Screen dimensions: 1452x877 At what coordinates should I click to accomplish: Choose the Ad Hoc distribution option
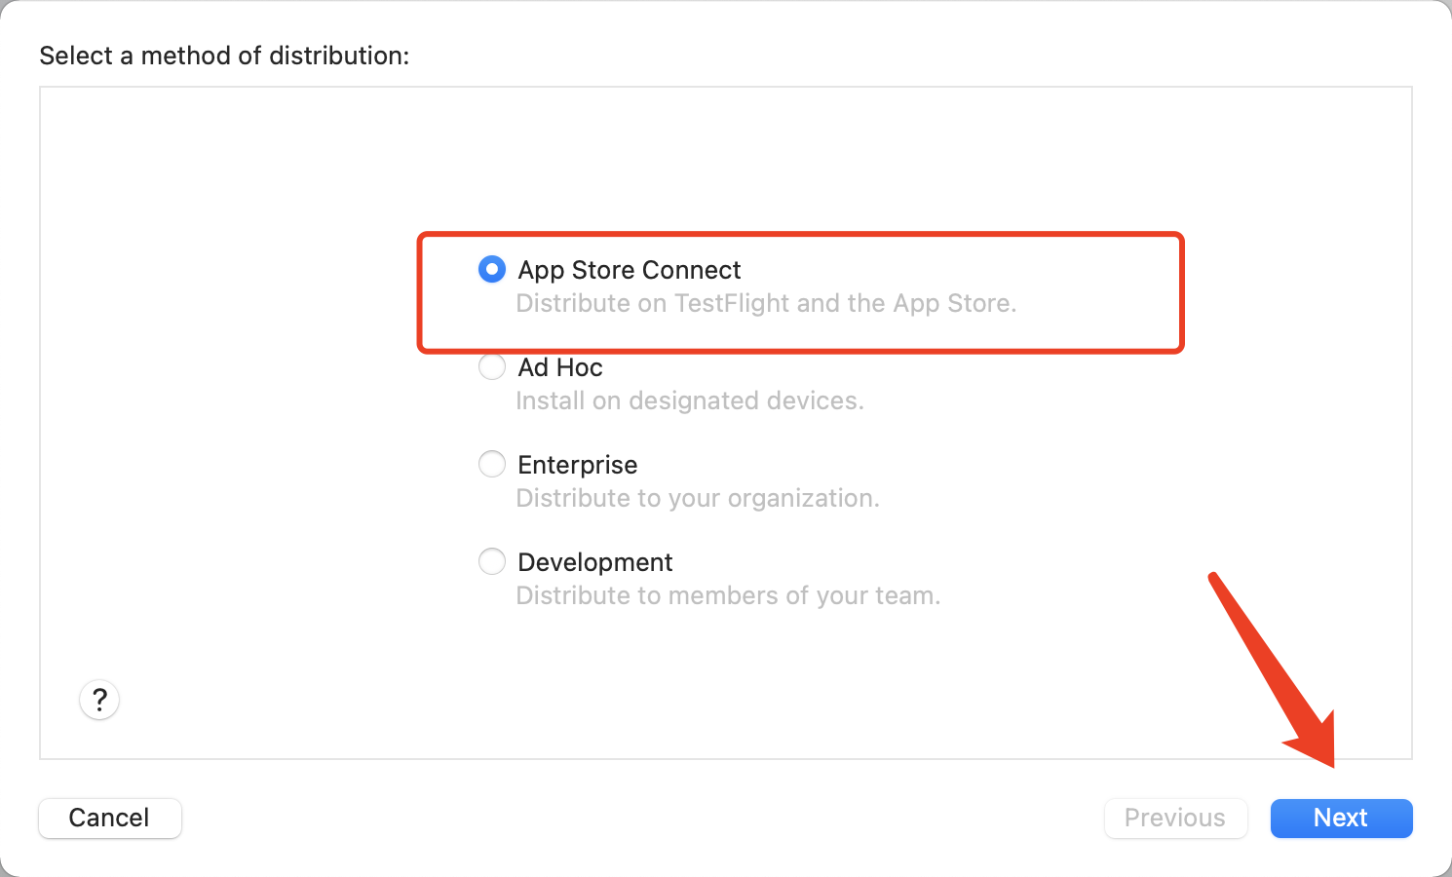[492, 367]
